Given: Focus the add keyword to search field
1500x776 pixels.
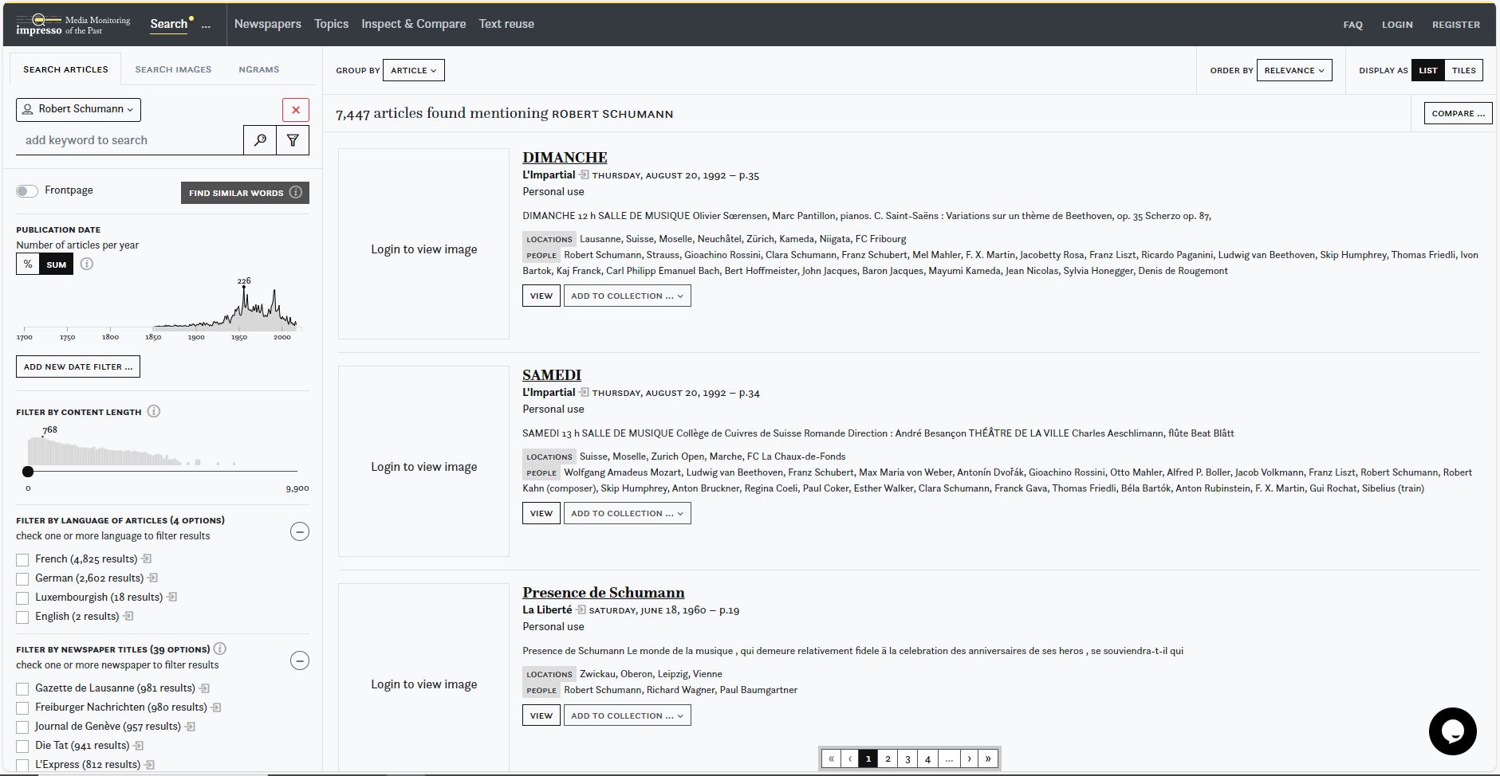Looking at the screenshot, I should click(129, 140).
